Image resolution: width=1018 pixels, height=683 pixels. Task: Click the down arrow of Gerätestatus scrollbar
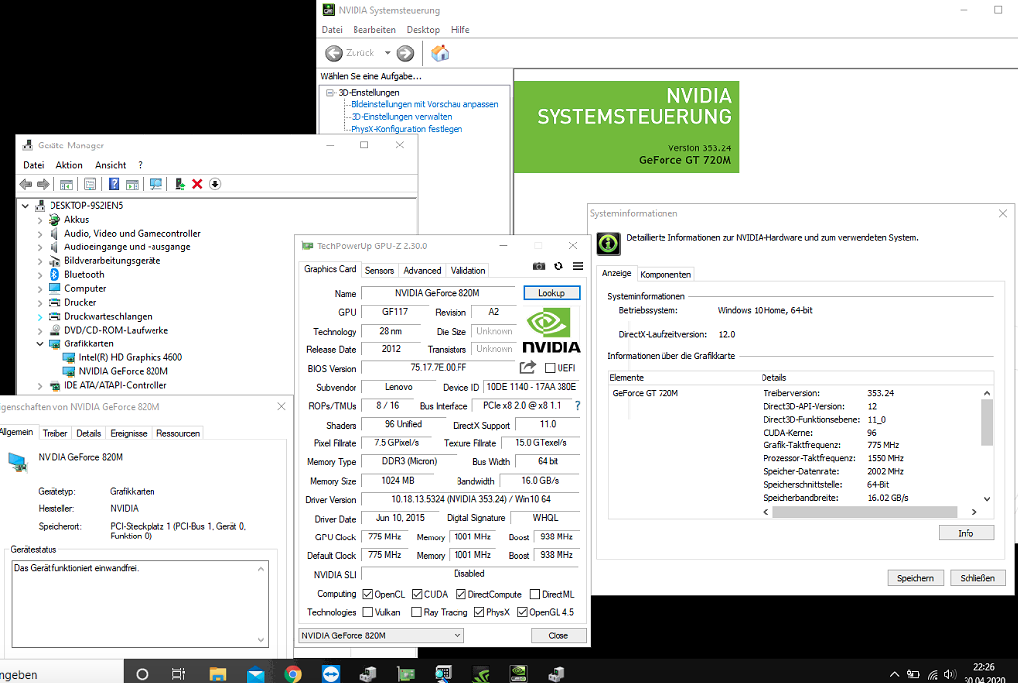[x=261, y=640]
